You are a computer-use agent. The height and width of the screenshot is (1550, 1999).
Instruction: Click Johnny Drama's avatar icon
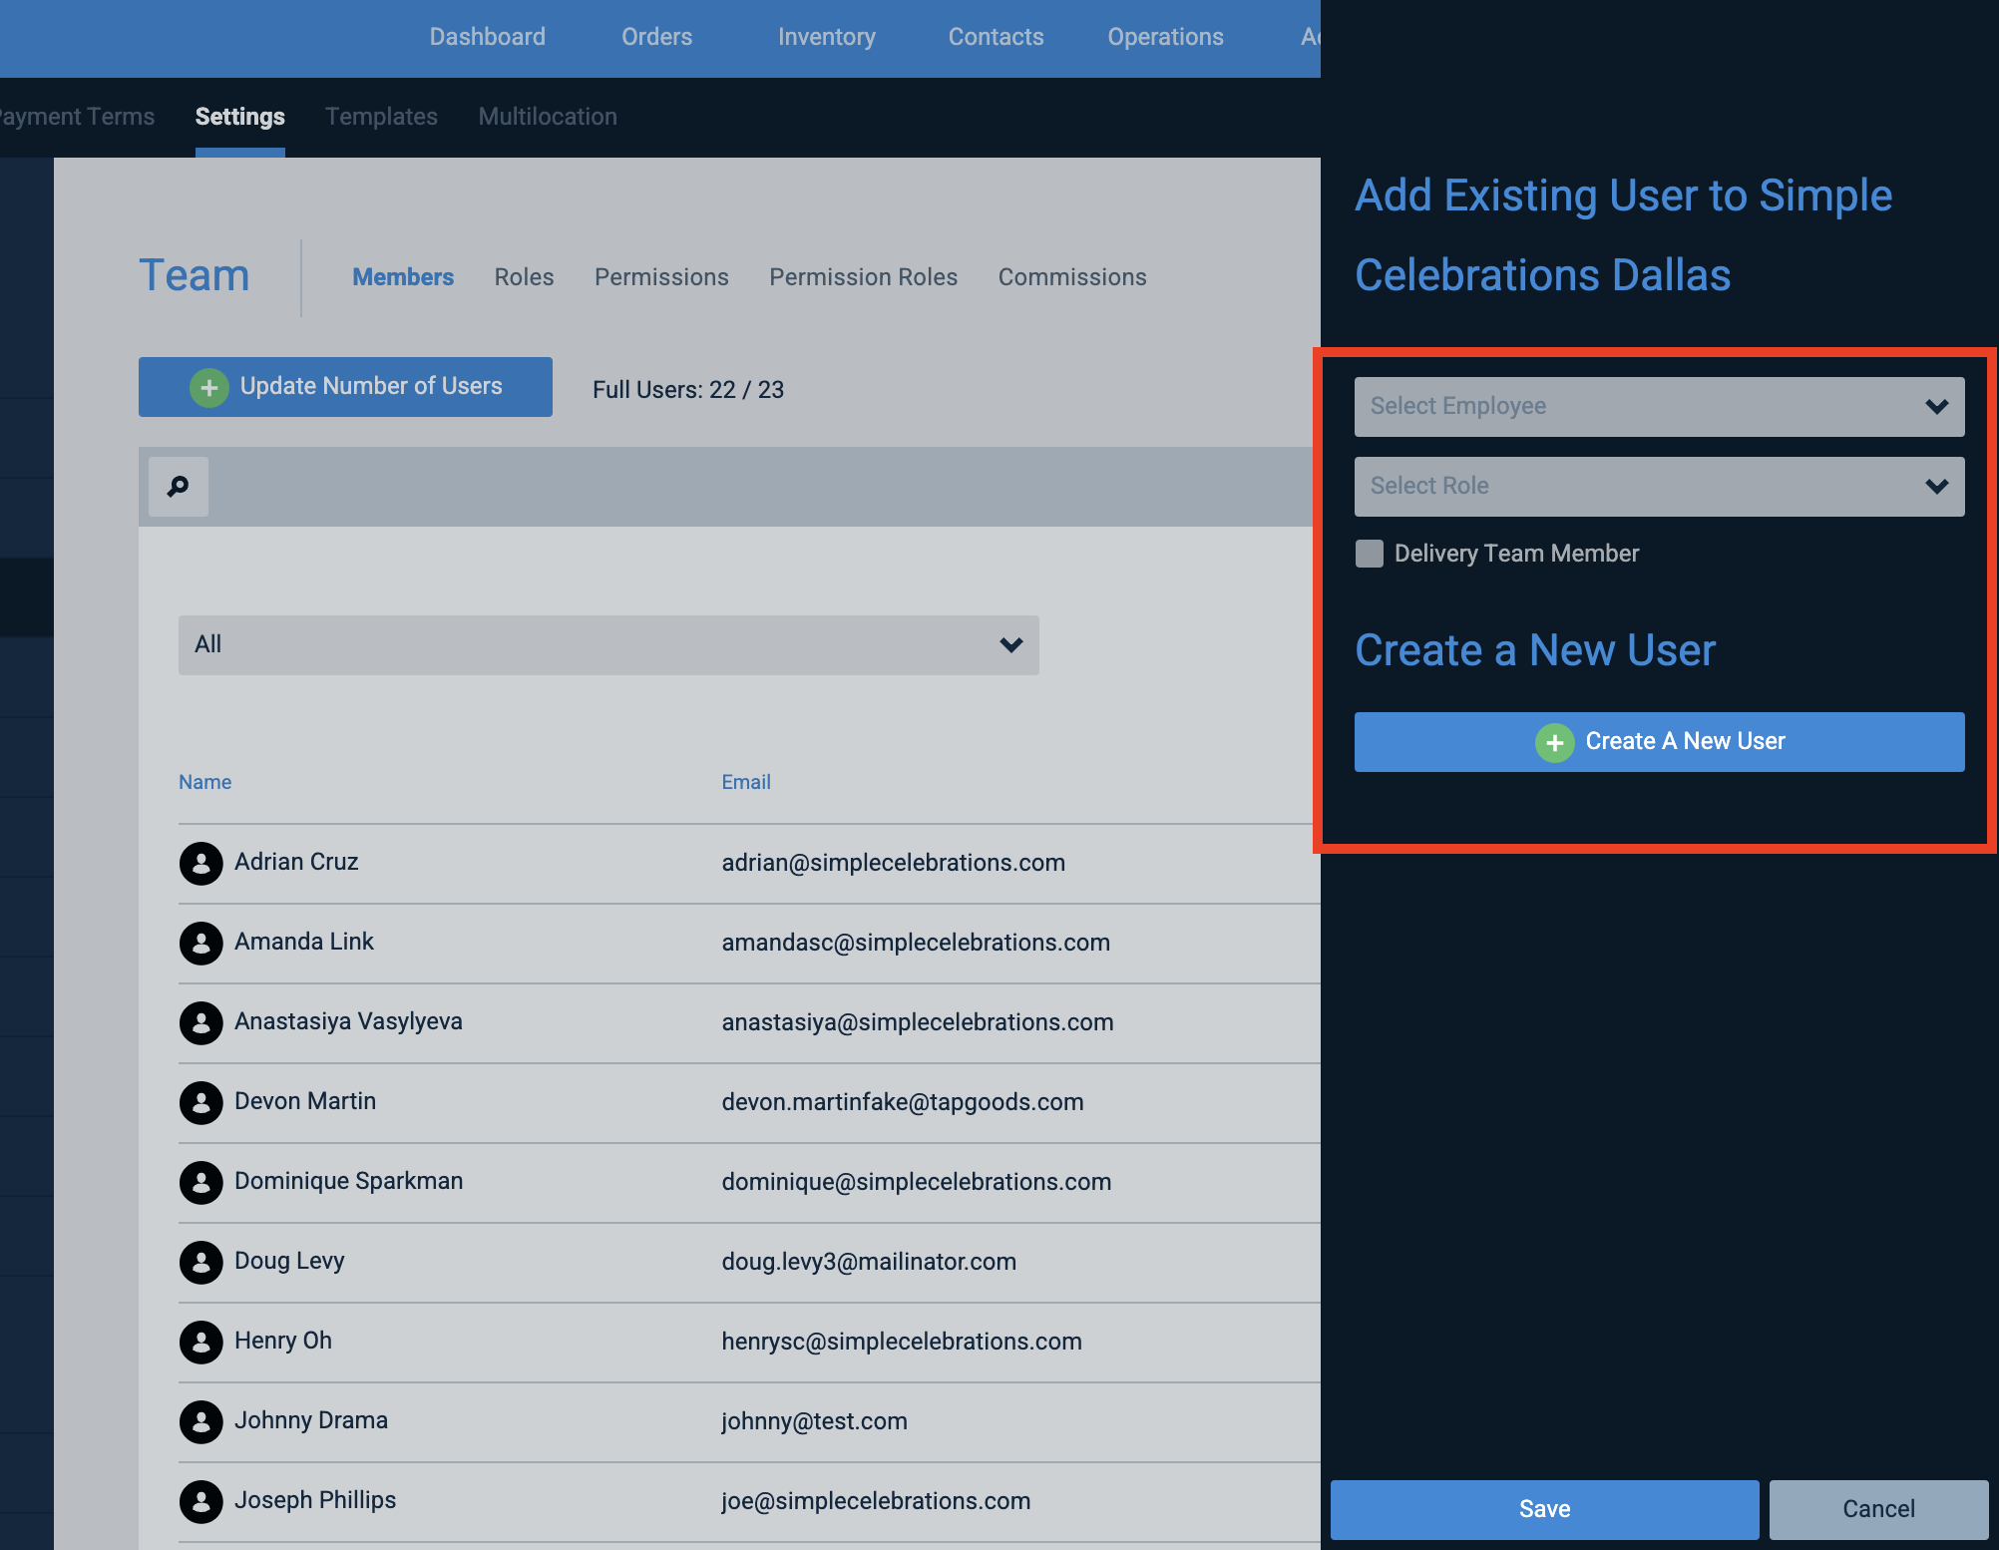click(200, 1422)
